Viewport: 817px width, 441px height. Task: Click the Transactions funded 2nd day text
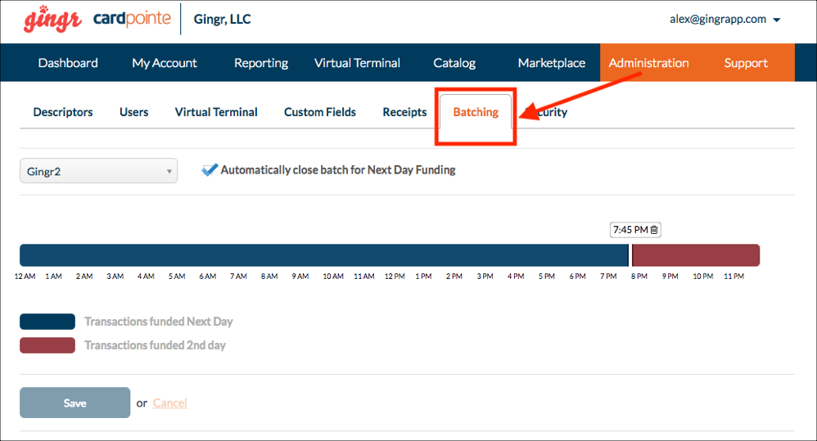pos(155,345)
